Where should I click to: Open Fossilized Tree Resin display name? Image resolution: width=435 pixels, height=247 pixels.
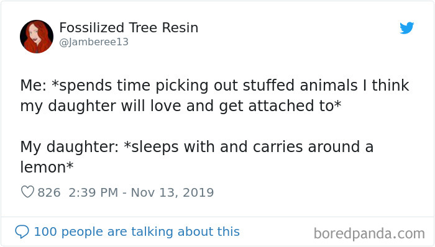click(129, 28)
